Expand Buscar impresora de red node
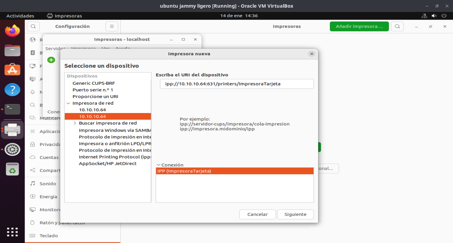The height and width of the screenshot is (243, 453). [75, 123]
